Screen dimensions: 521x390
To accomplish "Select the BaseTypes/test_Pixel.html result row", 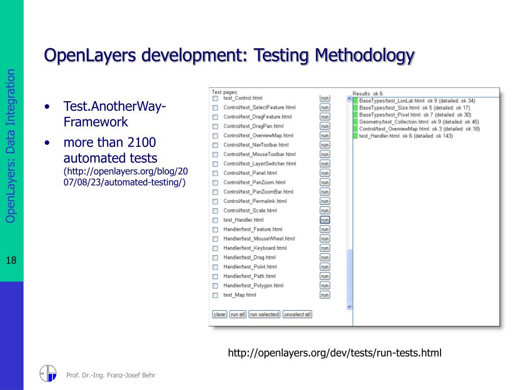I will point(413,115).
